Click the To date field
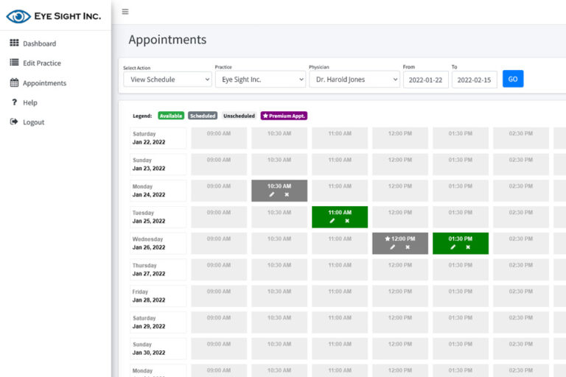Image resolution: width=566 pixels, height=377 pixels. click(x=474, y=80)
